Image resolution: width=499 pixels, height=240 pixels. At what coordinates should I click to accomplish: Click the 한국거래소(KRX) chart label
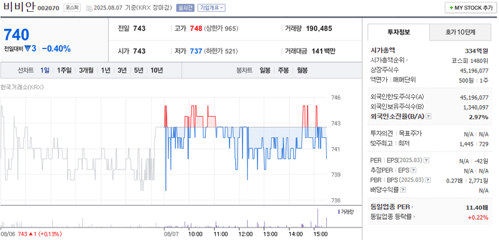coord(22,87)
